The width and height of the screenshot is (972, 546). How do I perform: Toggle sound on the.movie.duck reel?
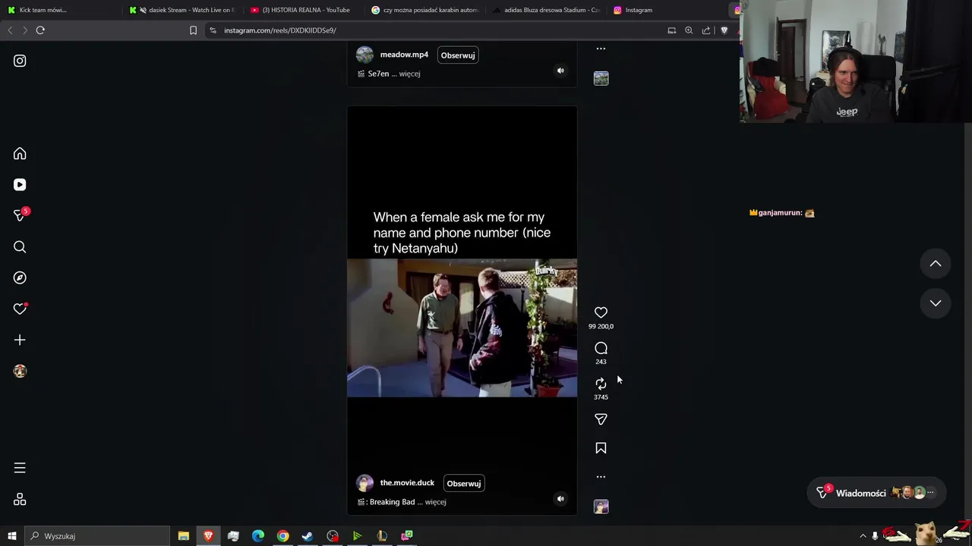560,499
